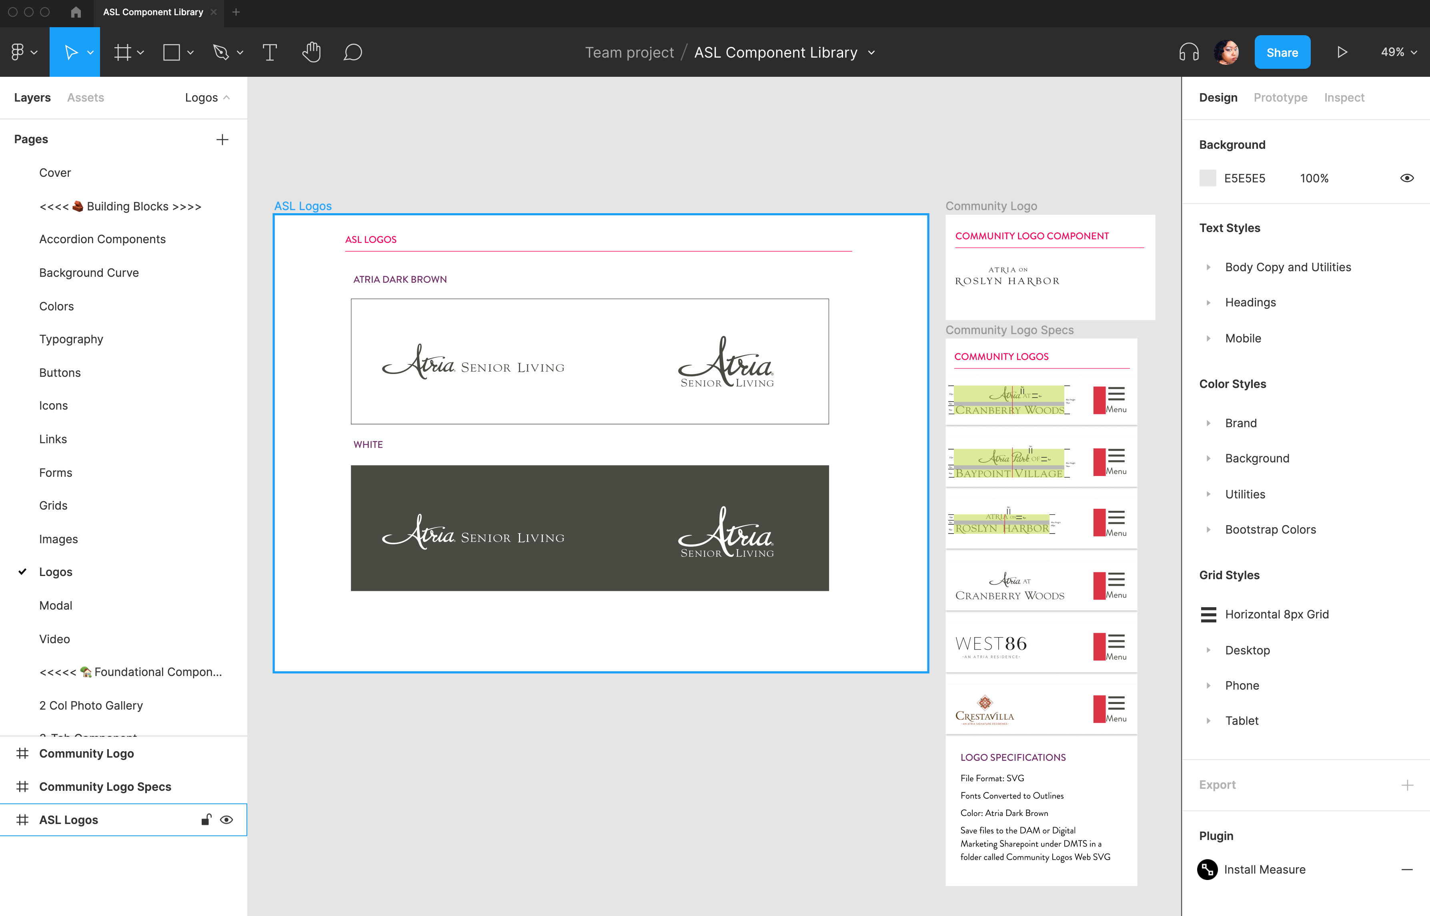Click frame icon beside ASL Logos layer
The height and width of the screenshot is (916, 1430).
[22, 820]
